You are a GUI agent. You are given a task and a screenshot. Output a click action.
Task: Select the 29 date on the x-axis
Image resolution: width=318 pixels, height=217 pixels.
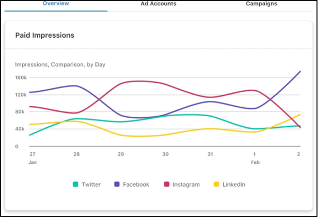coord(121,154)
